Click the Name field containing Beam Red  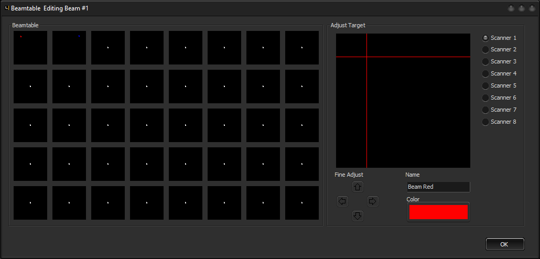438,187
